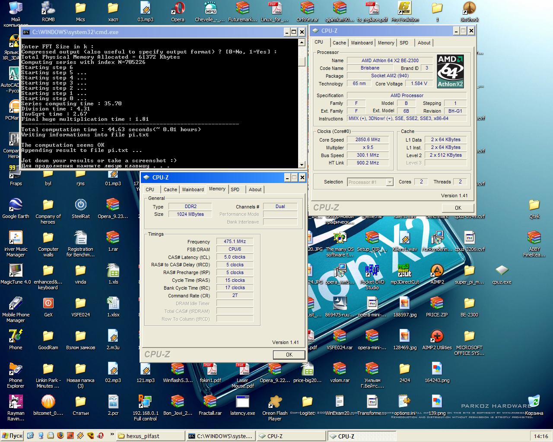553x442 pixels.
Task: Open Mobile Phone Manager icon
Action: point(16,309)
